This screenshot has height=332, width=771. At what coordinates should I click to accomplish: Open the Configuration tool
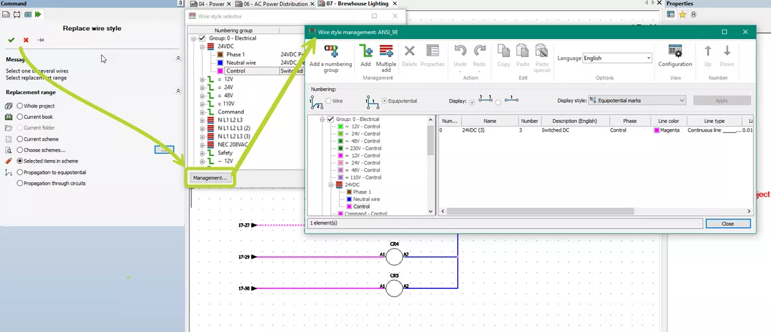click(x=675, y=52)
